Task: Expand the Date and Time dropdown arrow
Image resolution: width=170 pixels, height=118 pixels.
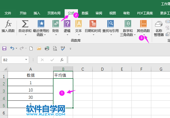Action: pyautogui.click(x=93, y=35)
